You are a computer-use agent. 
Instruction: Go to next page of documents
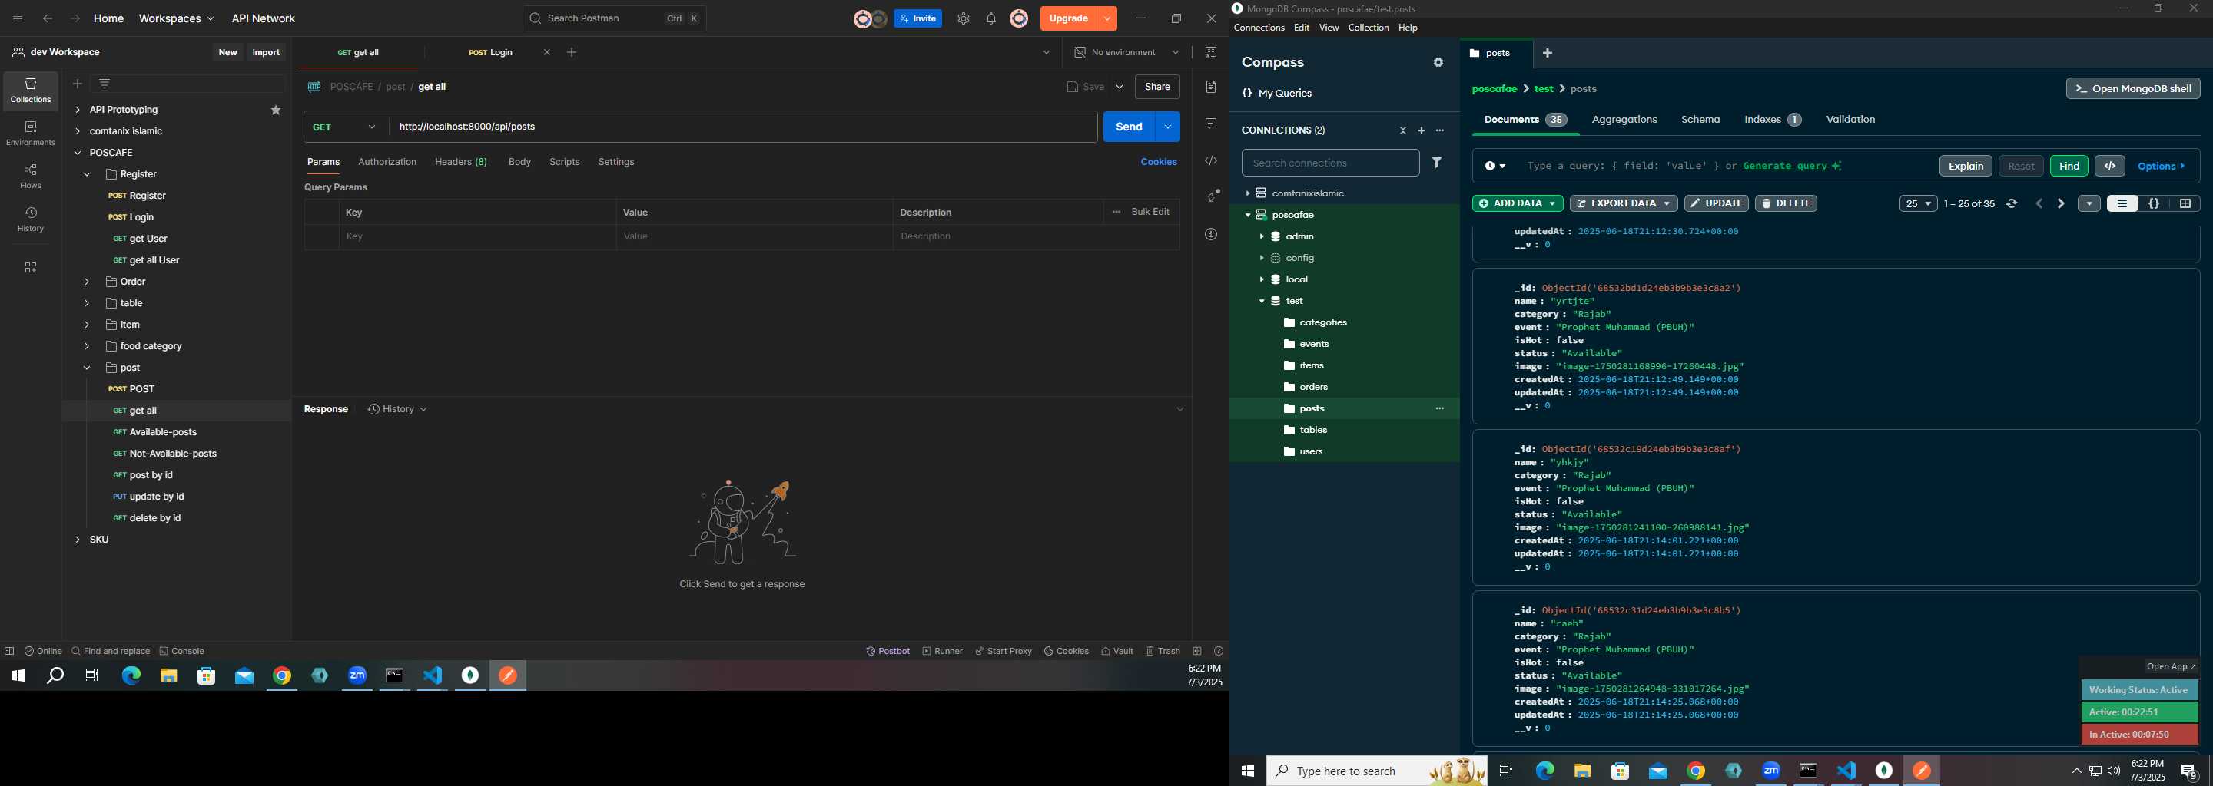(x=2061, y=203)
